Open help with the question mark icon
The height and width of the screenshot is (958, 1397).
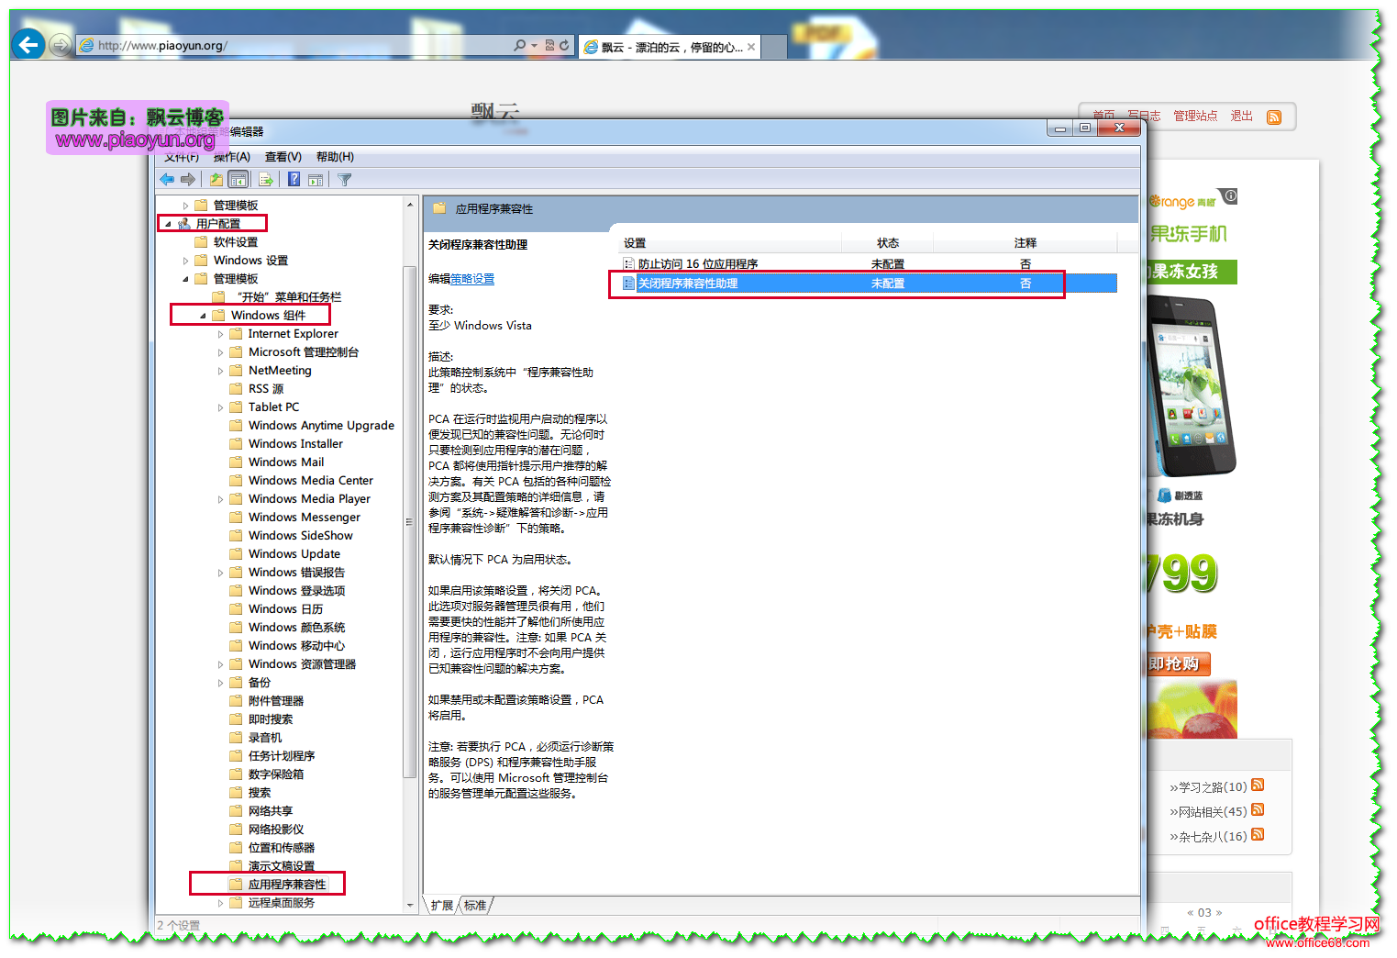294,180
